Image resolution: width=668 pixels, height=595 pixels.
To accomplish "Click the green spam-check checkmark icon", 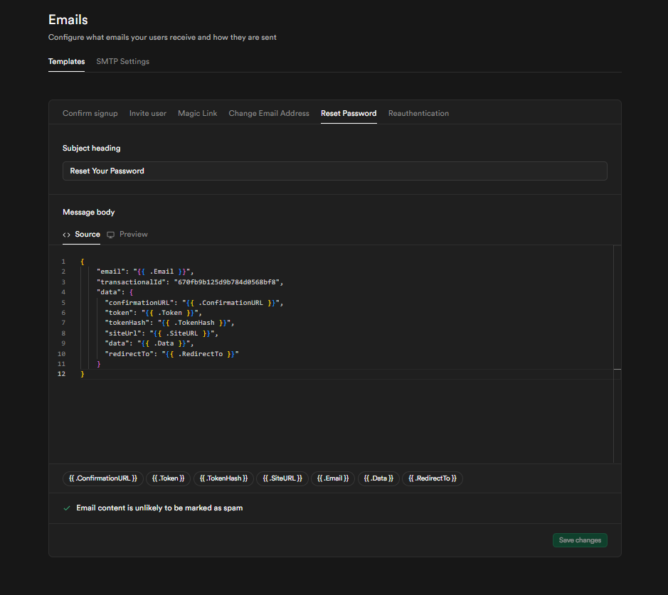I will pyautogui.click(x=66, y=508).
